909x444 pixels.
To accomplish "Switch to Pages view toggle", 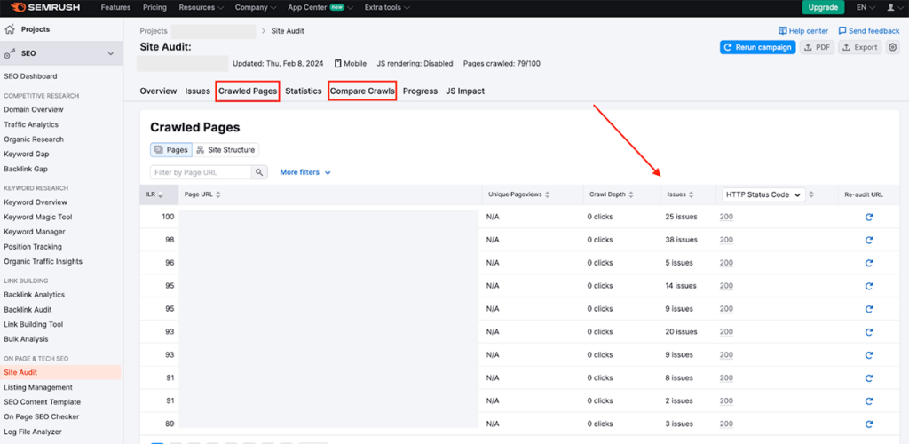I will coord(170,150).
